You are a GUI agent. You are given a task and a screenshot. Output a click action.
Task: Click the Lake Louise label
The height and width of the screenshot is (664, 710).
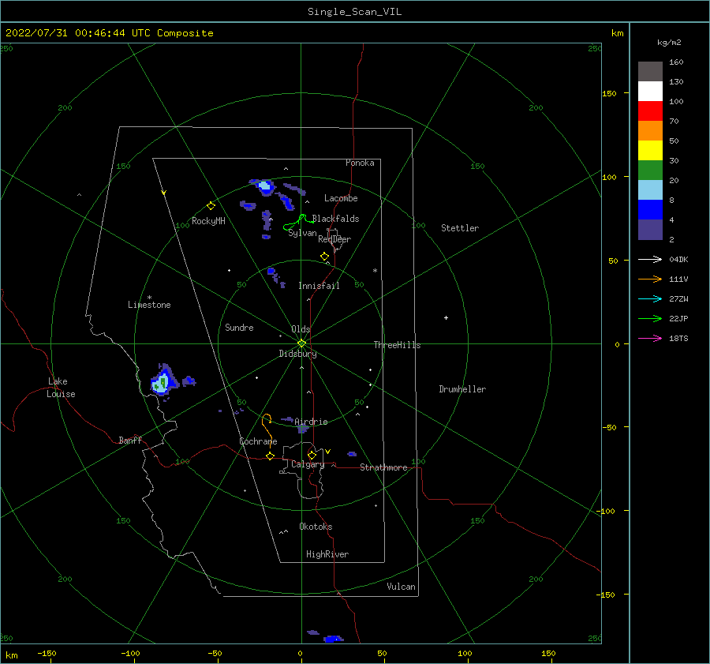coord(61,388)
